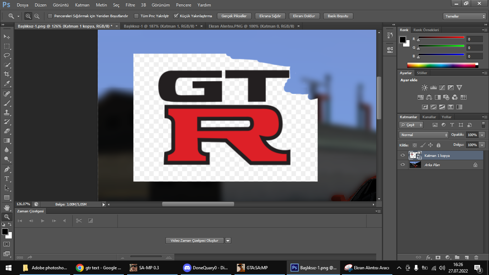Click 'Video Zaman Çizelgesi Oluştur' button
Image resolution: width=489 pixels, height=275 pixels.
(x=194, y=241)
